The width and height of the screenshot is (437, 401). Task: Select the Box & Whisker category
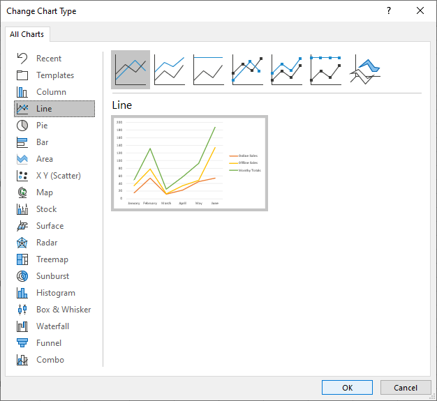63,310
